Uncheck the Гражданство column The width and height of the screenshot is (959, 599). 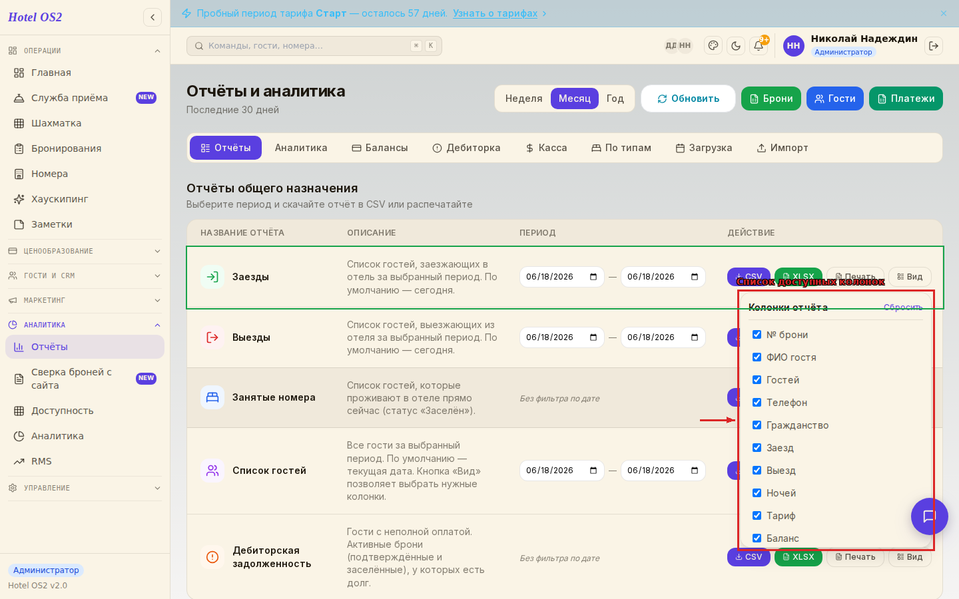[757, 425]
